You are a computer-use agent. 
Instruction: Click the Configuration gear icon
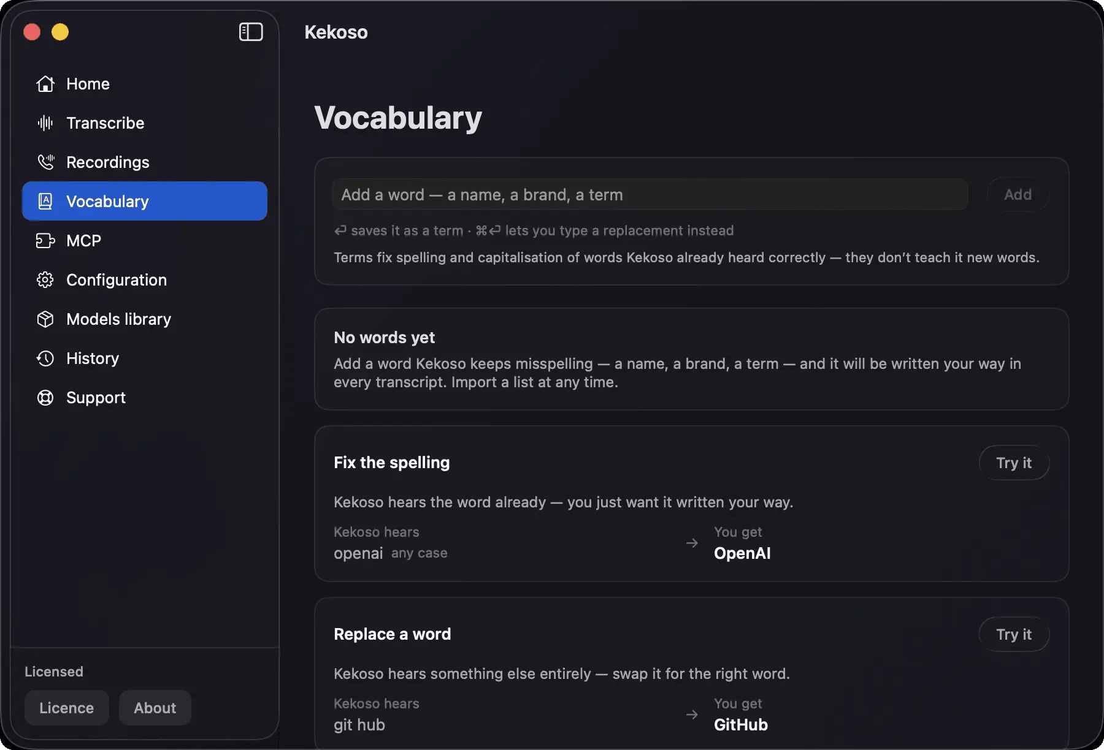point(45,280)
